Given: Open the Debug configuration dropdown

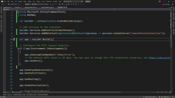Looking at the screenshot, I should point(28,4).
